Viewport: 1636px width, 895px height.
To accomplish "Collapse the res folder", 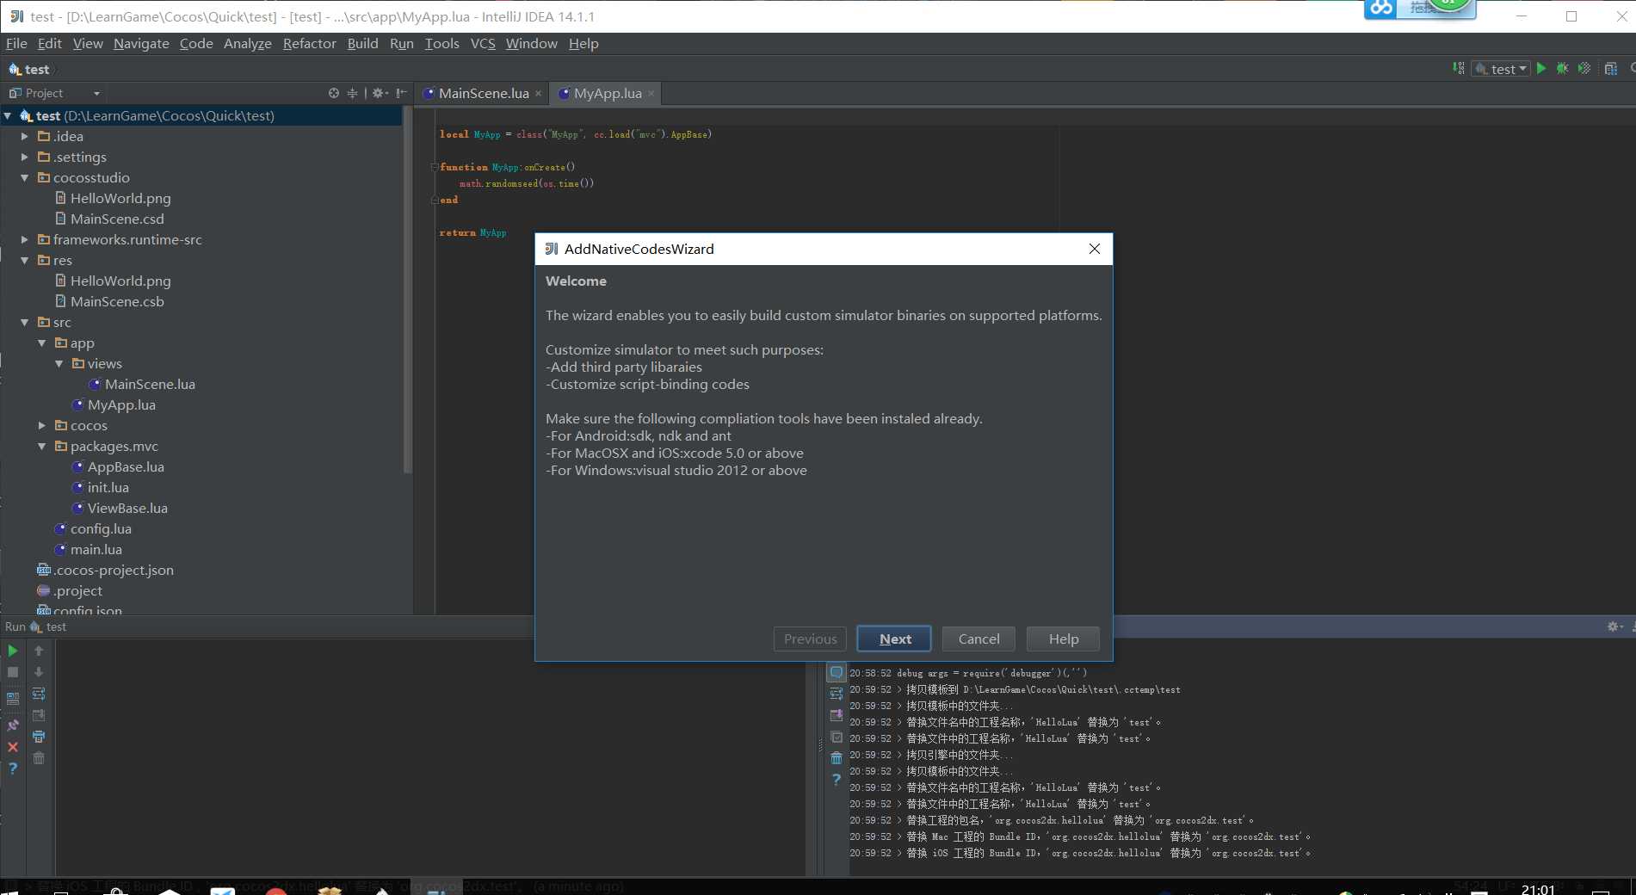I will [x=25, y=260].
